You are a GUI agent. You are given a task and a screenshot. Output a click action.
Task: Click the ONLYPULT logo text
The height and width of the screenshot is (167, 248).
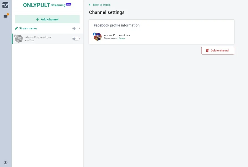coord(36,5)
